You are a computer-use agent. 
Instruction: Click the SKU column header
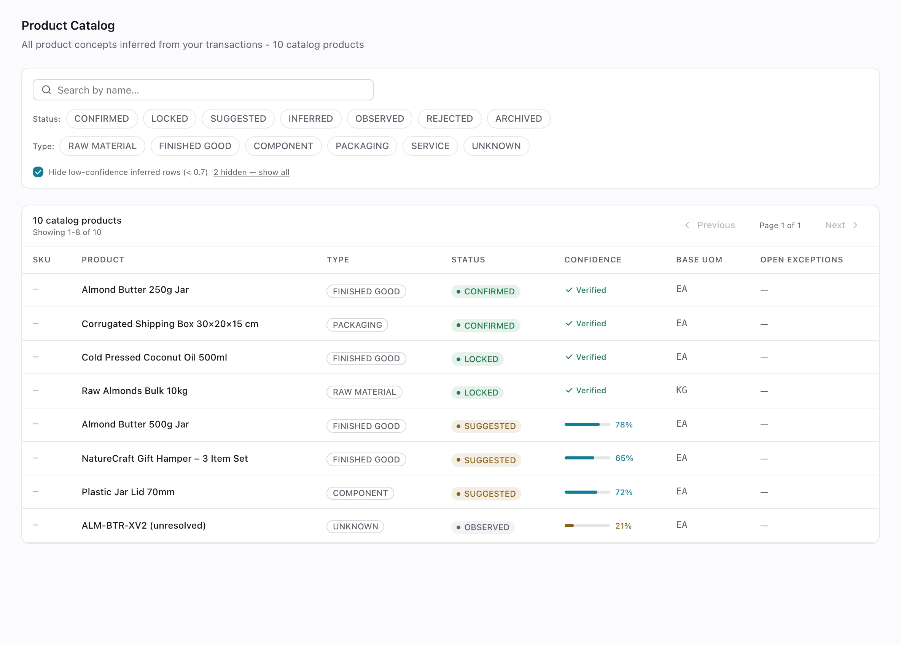[42, 260]
